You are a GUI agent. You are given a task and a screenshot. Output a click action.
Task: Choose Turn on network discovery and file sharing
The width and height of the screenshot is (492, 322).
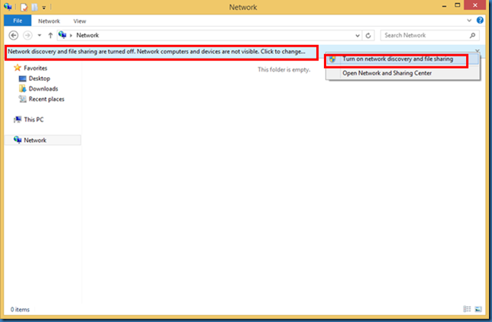click(403, 60)
